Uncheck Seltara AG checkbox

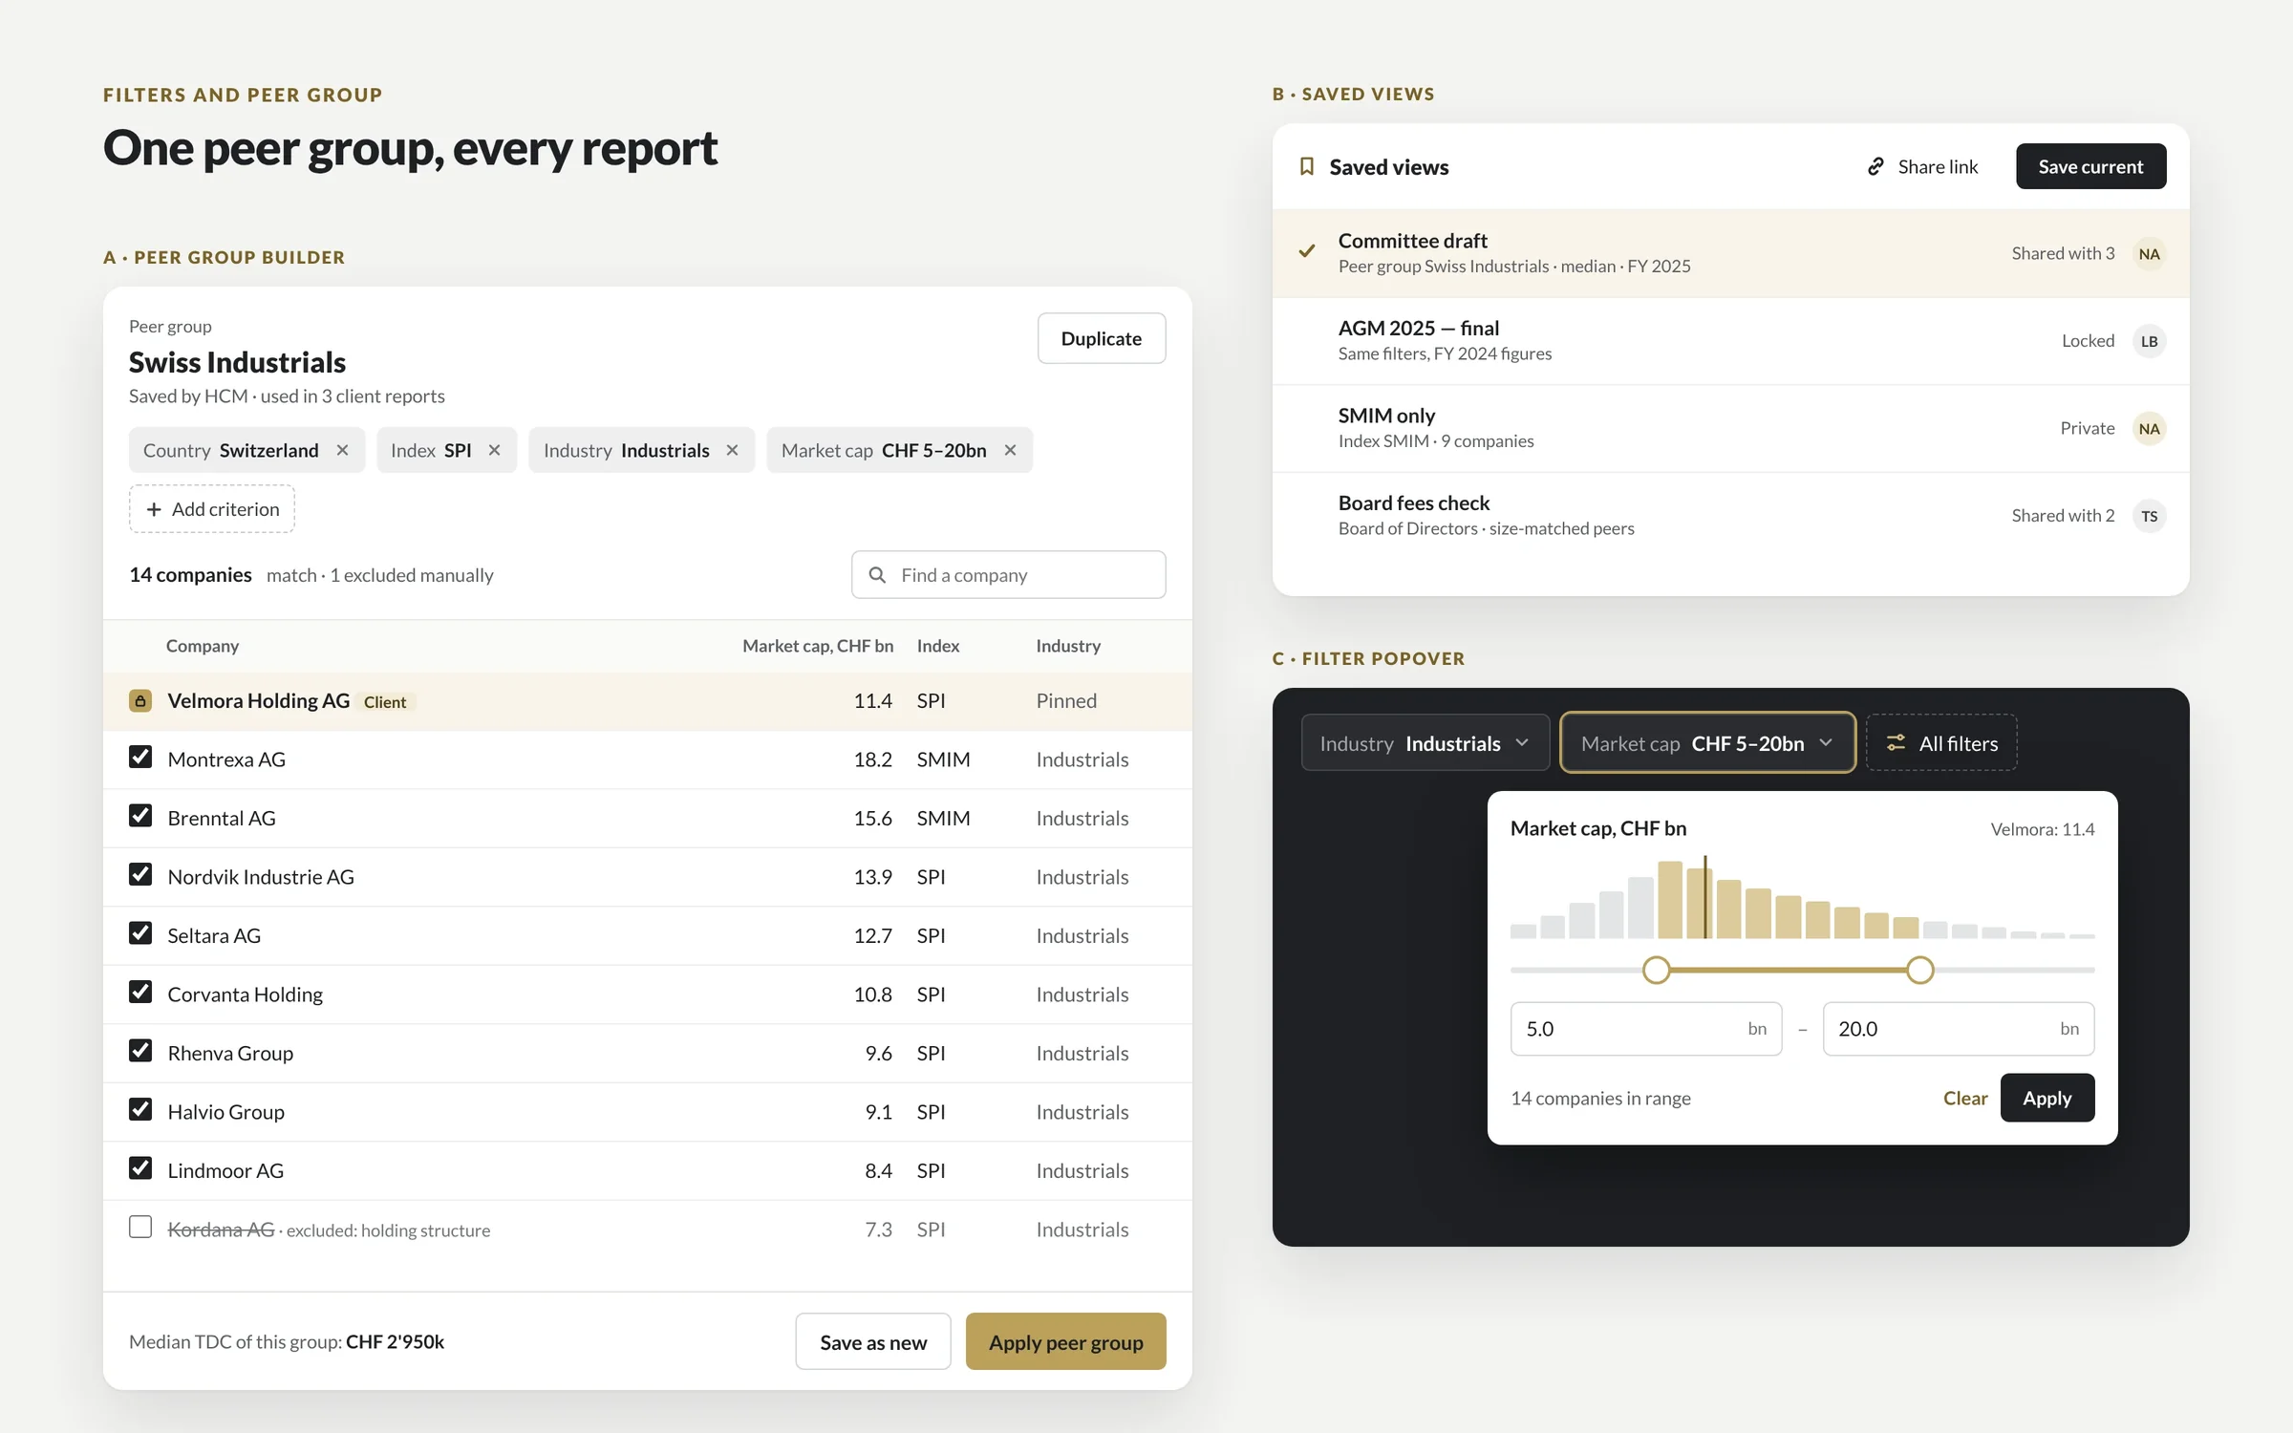(140, 933)
